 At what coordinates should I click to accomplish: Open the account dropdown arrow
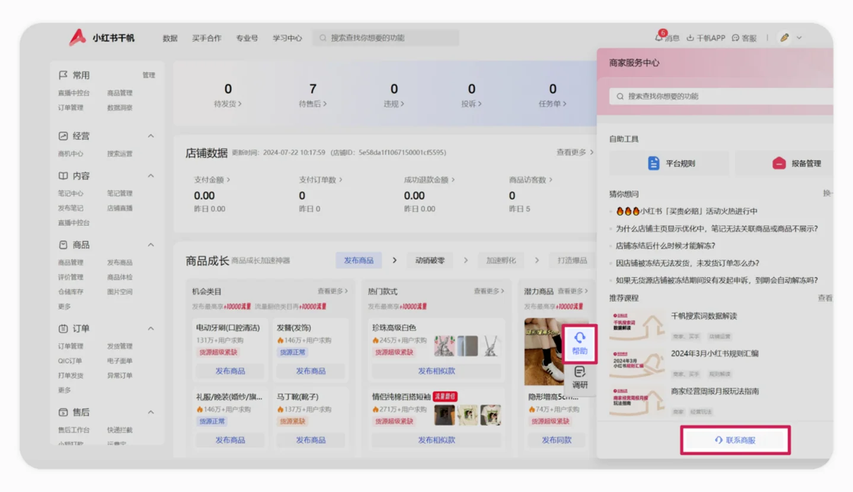coord(799,38)
